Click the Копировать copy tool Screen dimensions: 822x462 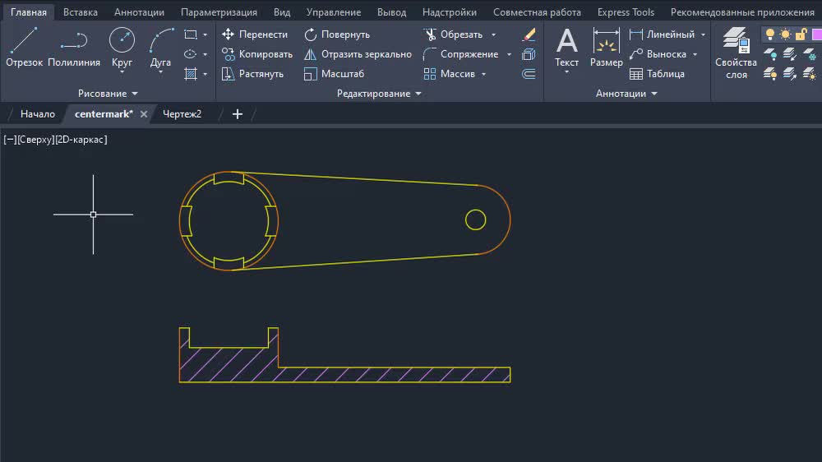tap(256, 54)
